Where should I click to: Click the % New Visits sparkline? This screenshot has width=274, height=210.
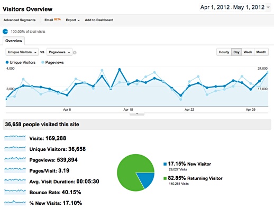(x=15, y=203)
